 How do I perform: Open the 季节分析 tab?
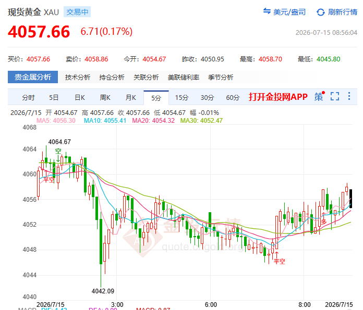[x=221, y=77]
